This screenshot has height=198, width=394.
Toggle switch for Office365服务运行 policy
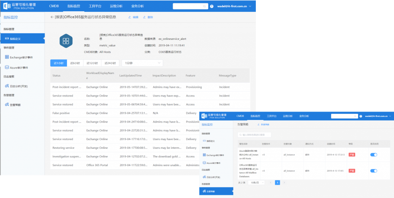pyautogui.click(x=374, y=171)
